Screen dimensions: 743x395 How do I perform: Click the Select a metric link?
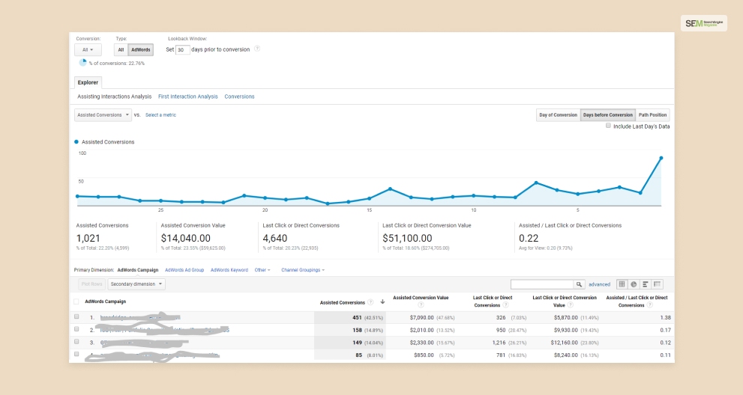[160, 115]
